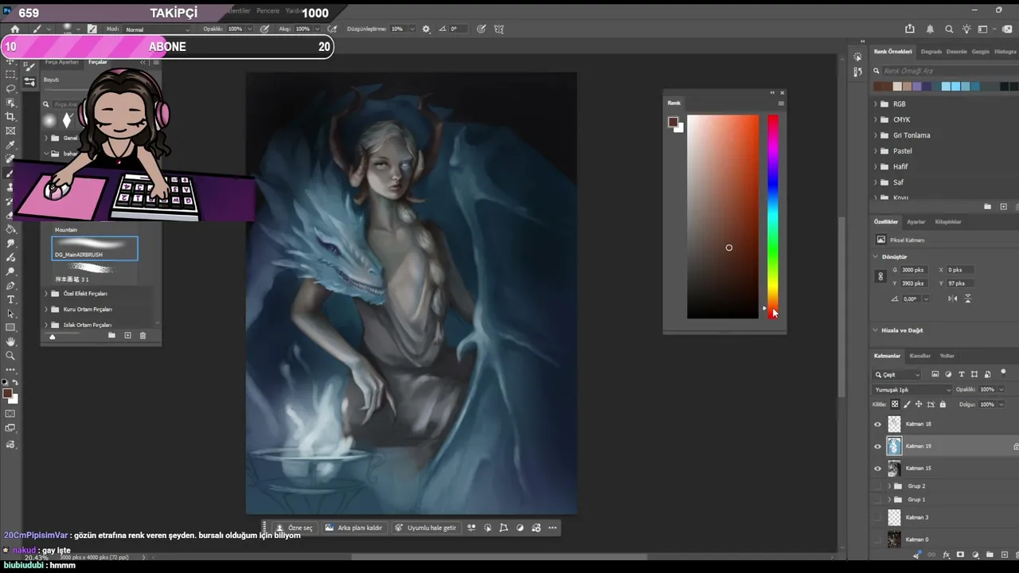
Task: Create new brush group folder icon
Action: (x=112, y=336)
